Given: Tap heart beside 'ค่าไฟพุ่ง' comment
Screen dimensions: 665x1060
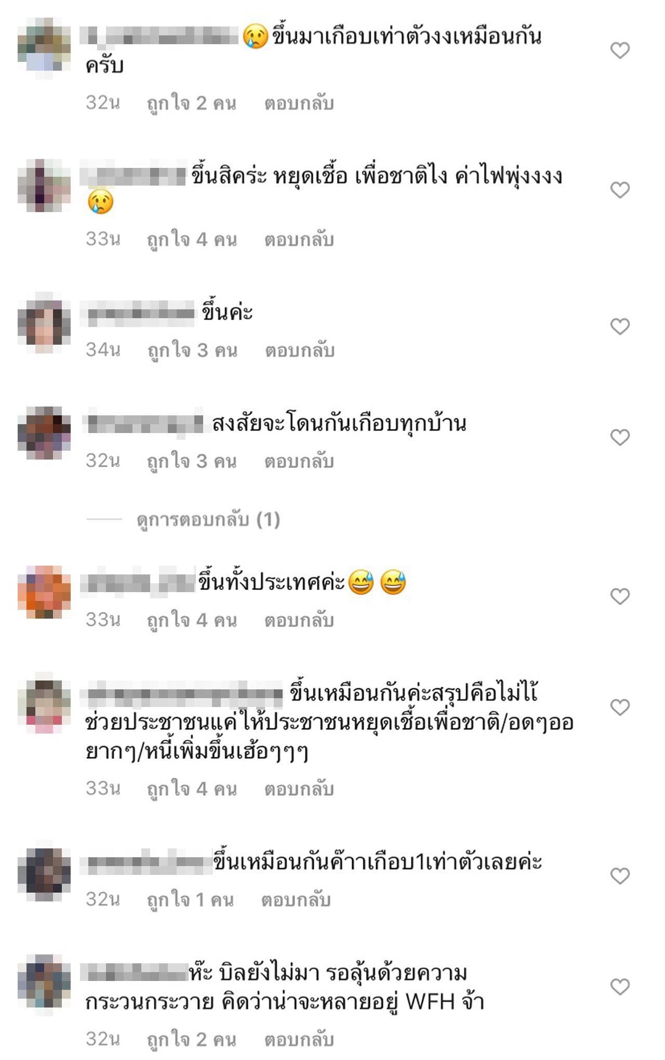Looking at the screenshot, I should coord(619,190).
